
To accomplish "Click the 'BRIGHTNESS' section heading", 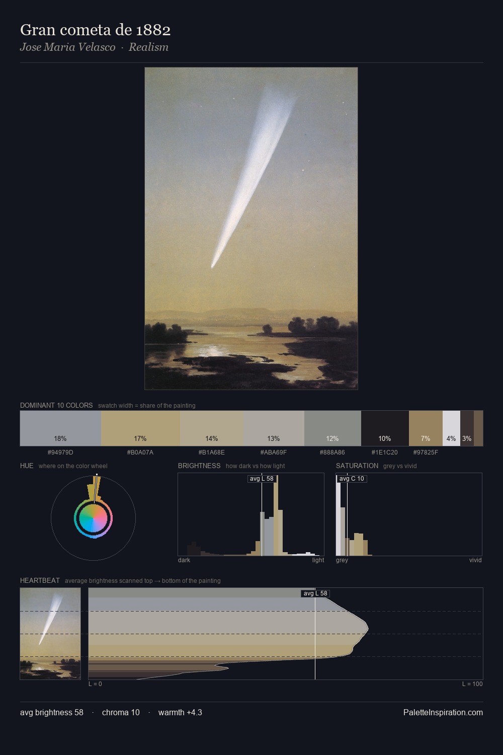I will (x=199, y=466).
